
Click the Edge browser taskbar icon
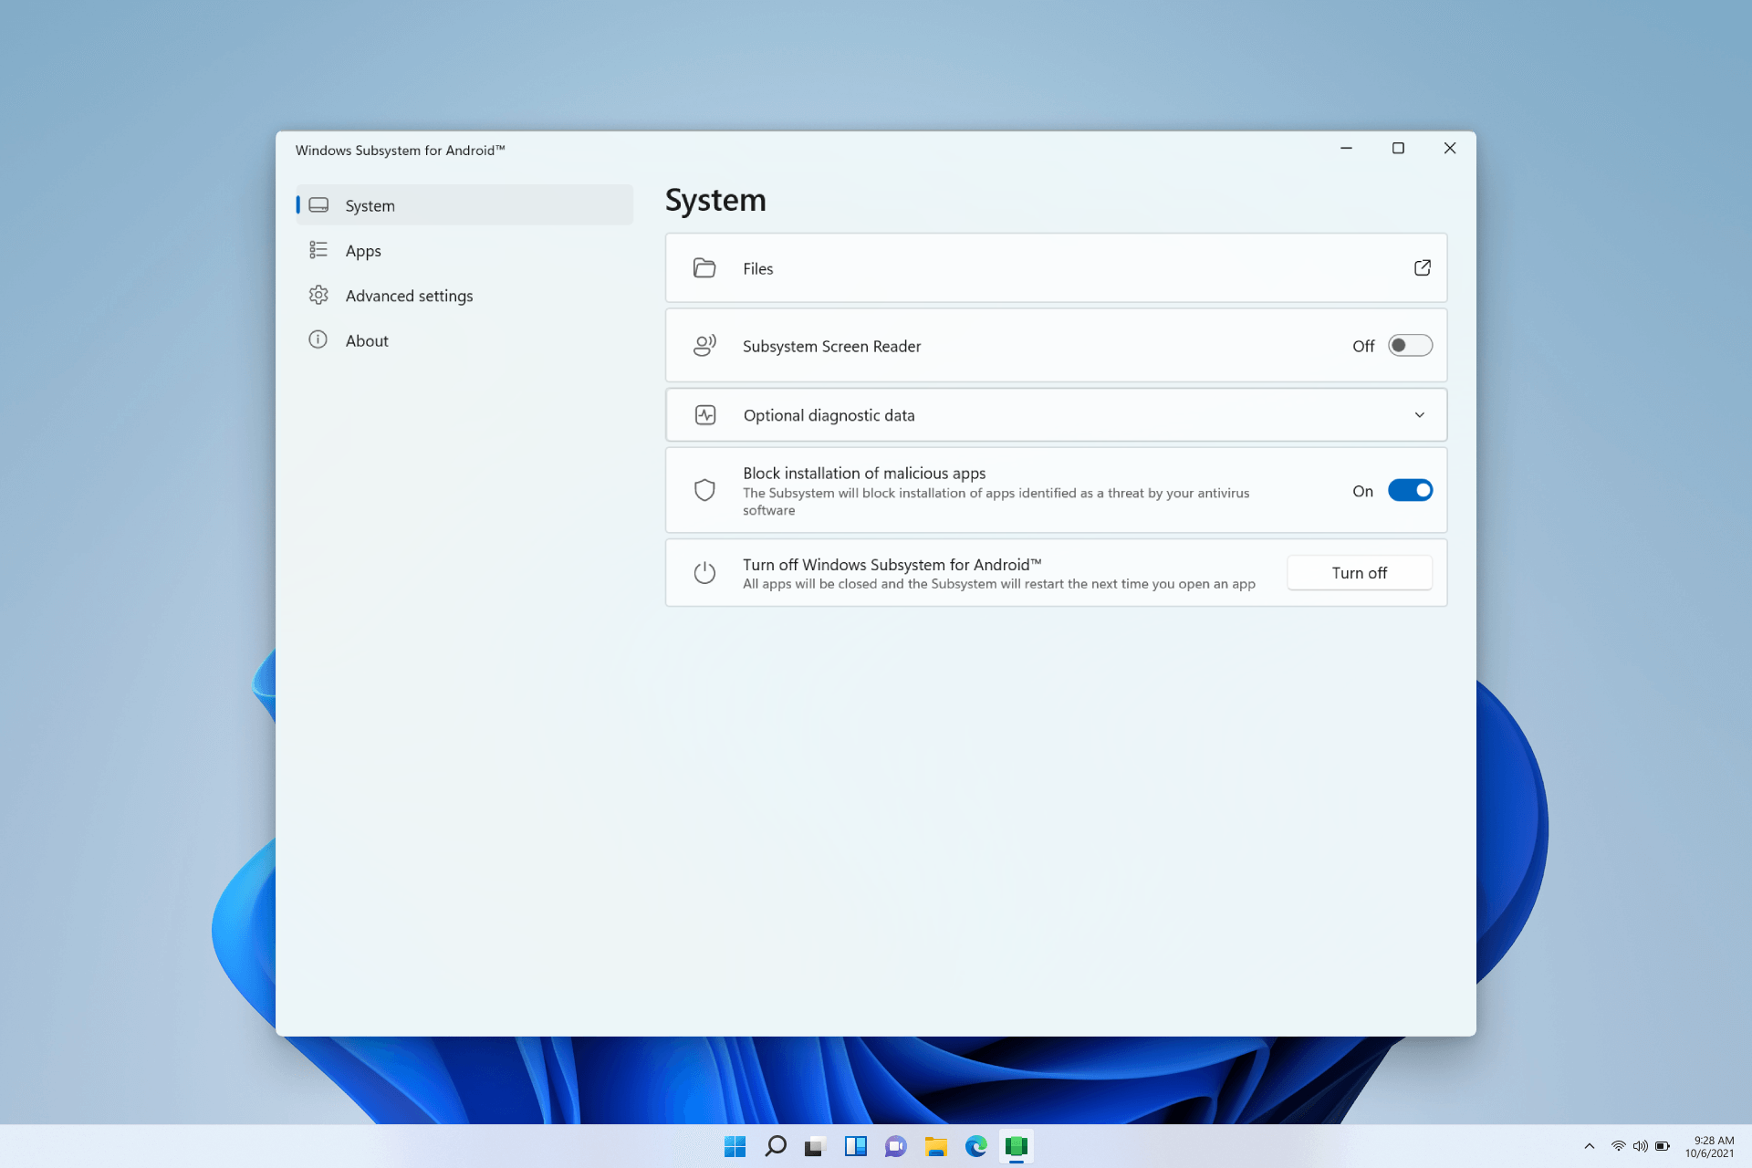tap(975, 1147)
